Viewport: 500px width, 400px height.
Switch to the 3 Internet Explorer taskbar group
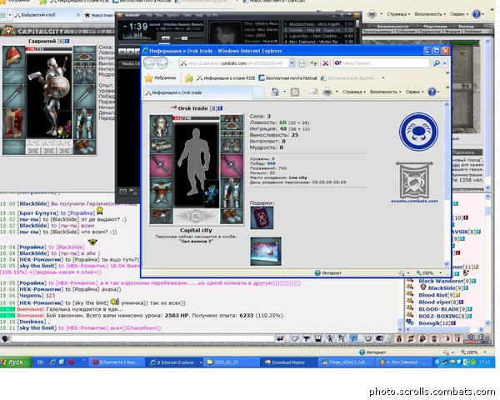[175, 362]
